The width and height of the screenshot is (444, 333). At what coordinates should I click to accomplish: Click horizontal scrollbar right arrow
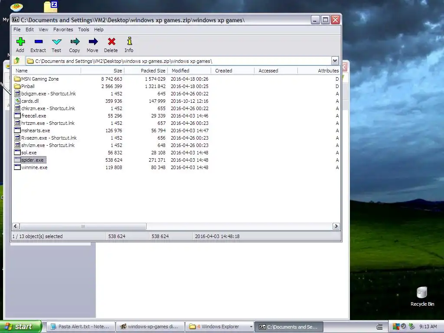(x=336, y=226)
